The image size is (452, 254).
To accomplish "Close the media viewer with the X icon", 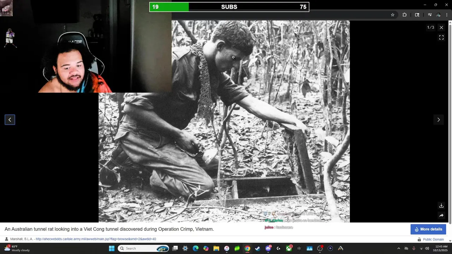I will [441, 28].
